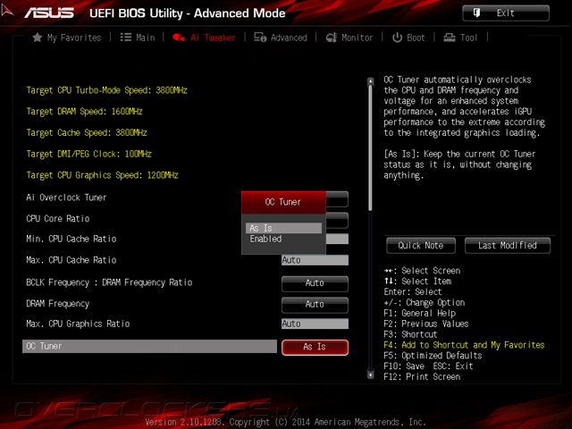Viewport: 572px width, 429px height.
Task: Click the Min. CPU Cache Ratio field
Action: 337,239
